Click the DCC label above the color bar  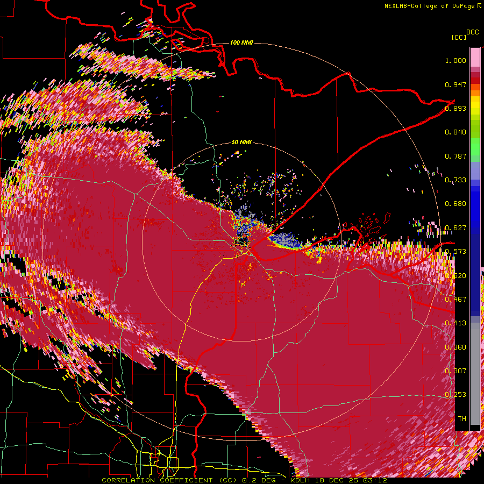(x=472, y=32)
